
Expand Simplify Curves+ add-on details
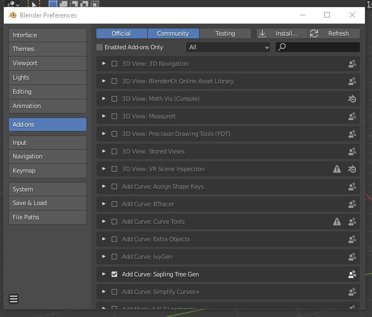pos(104,292)
